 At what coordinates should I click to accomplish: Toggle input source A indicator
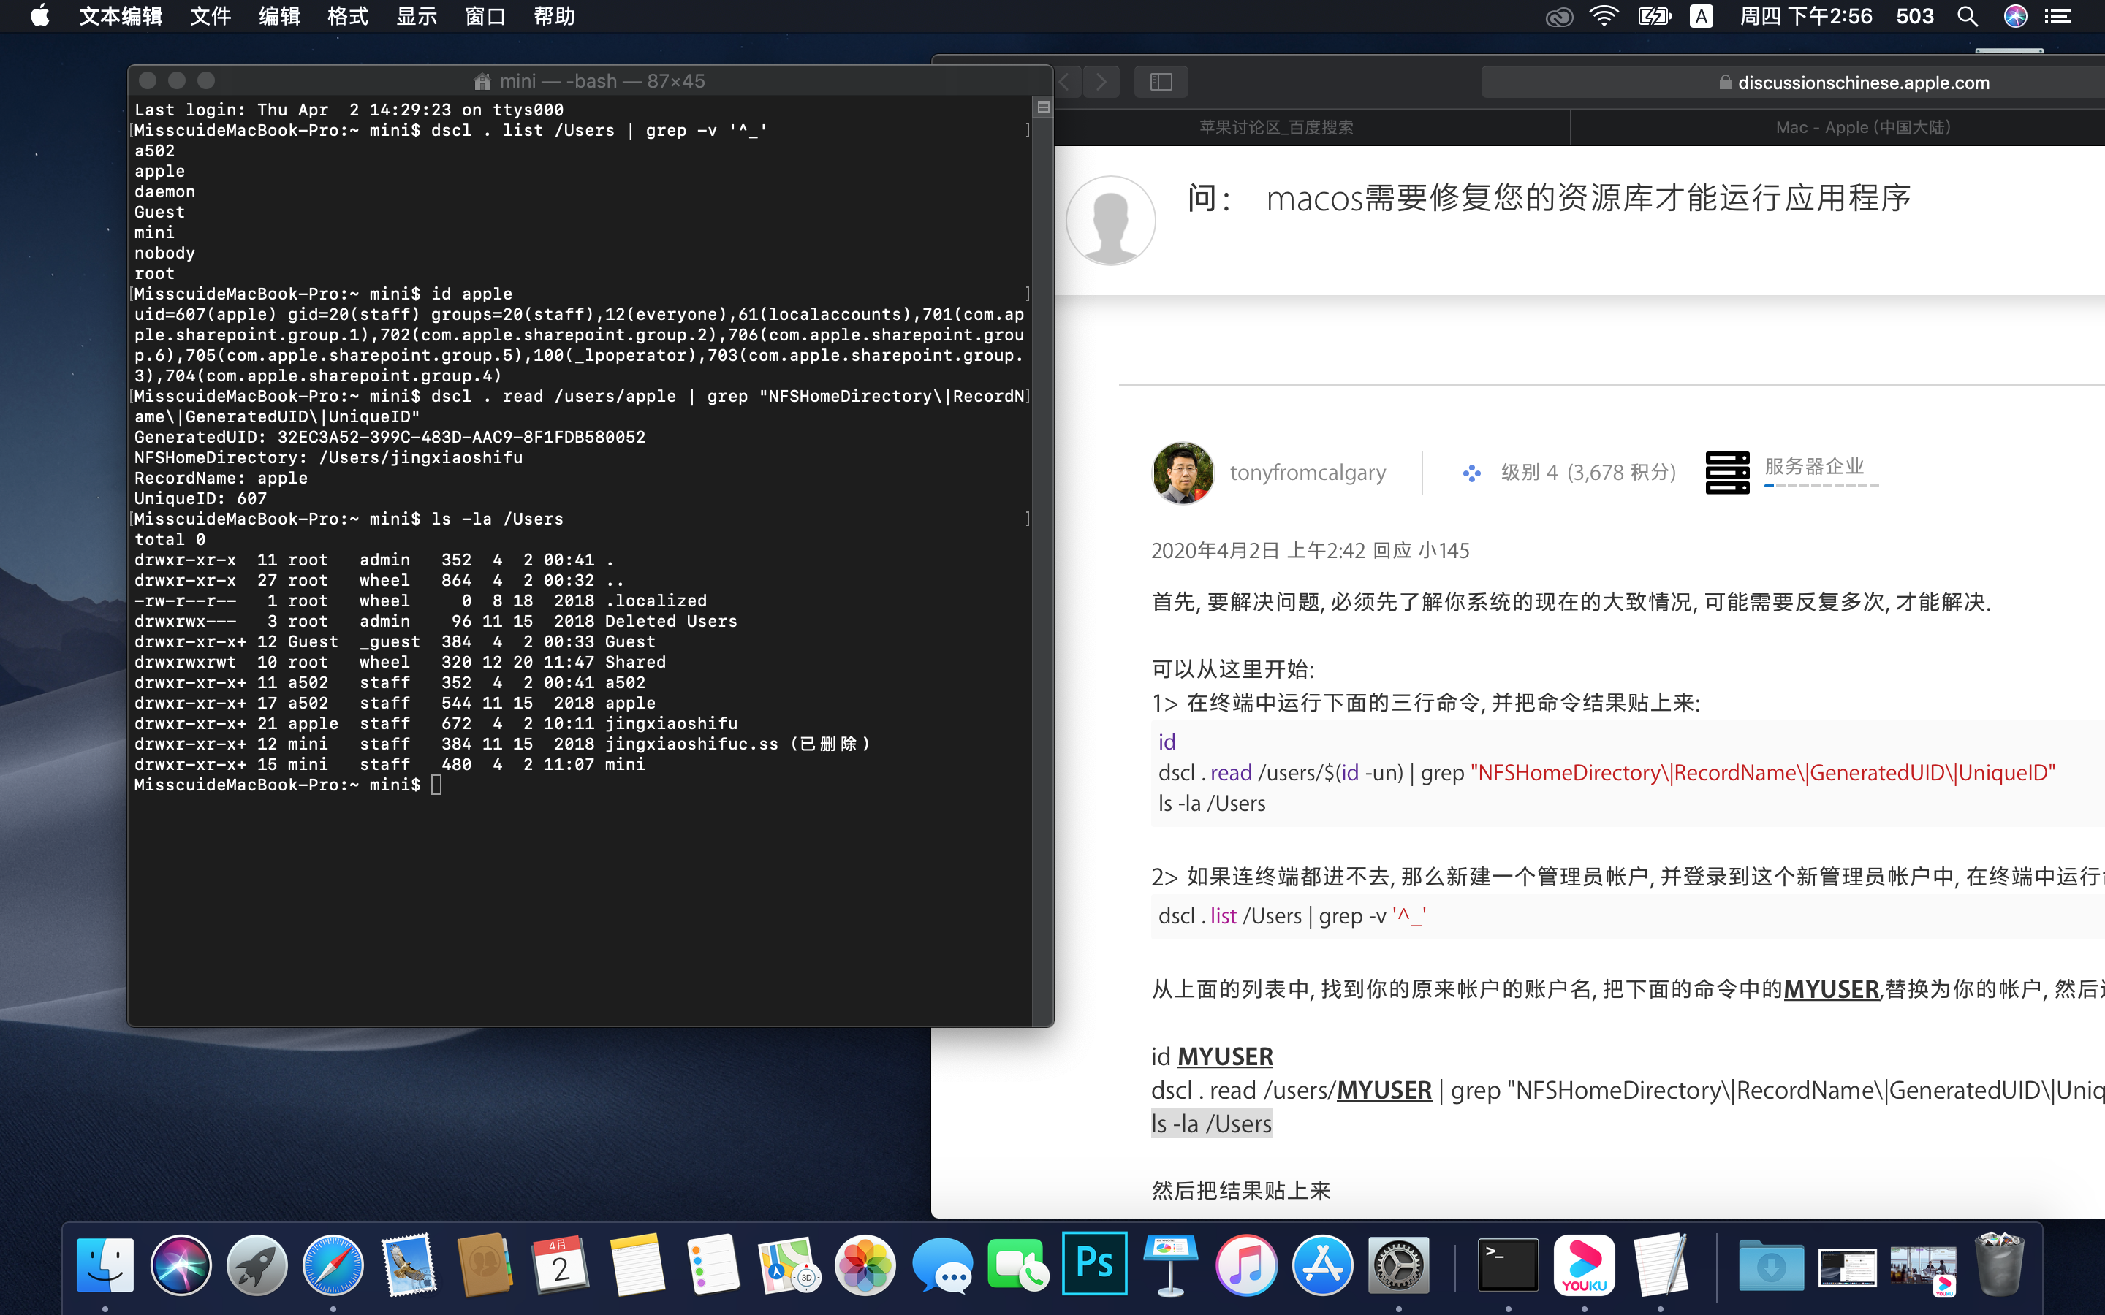pyautogui.click(x=1701, y=17)
